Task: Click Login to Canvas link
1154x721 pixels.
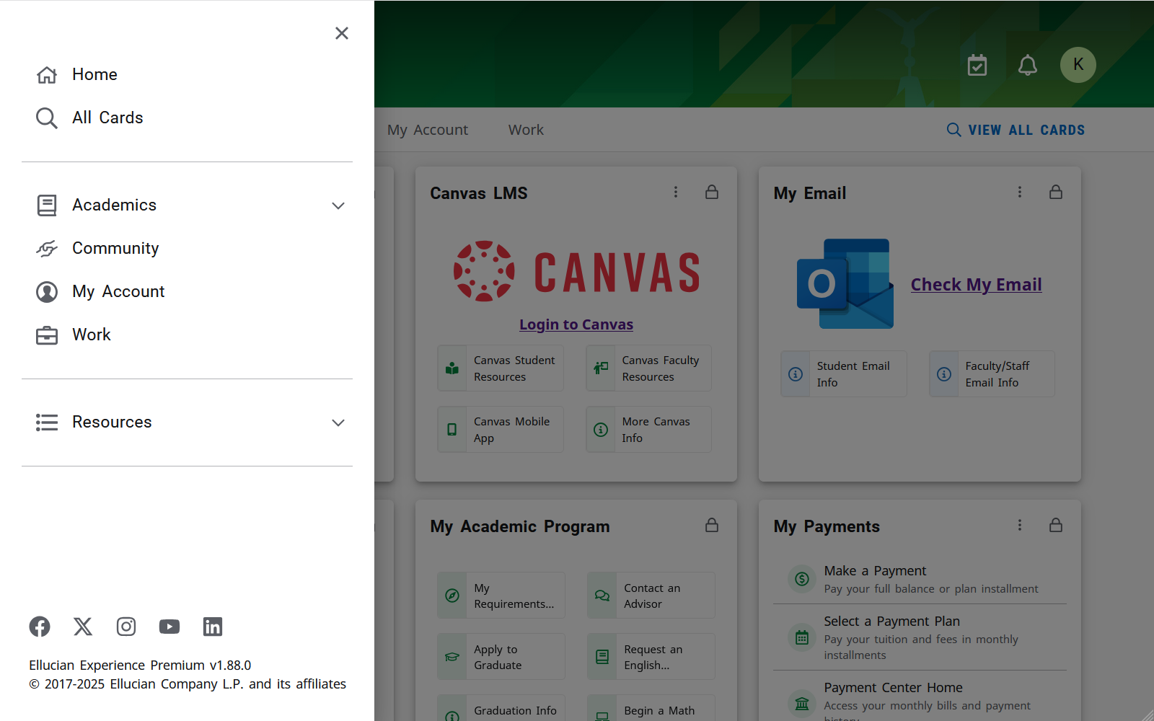Action: tap(576, 324)
